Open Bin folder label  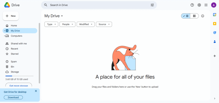pyautogui.click(x=12, y=67)
